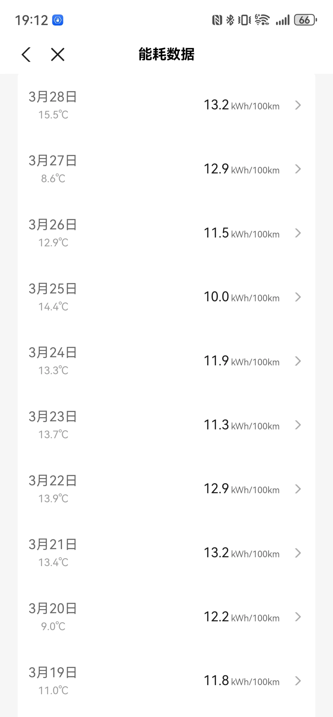The image size is (333, 717).
Task: Tap the blue hand app icon
Action: pos(58,20)
